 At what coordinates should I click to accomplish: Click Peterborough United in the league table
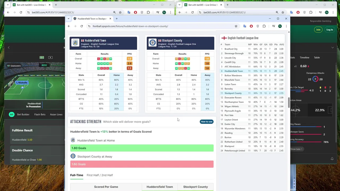pyautogui.click(x=235, y=151)
